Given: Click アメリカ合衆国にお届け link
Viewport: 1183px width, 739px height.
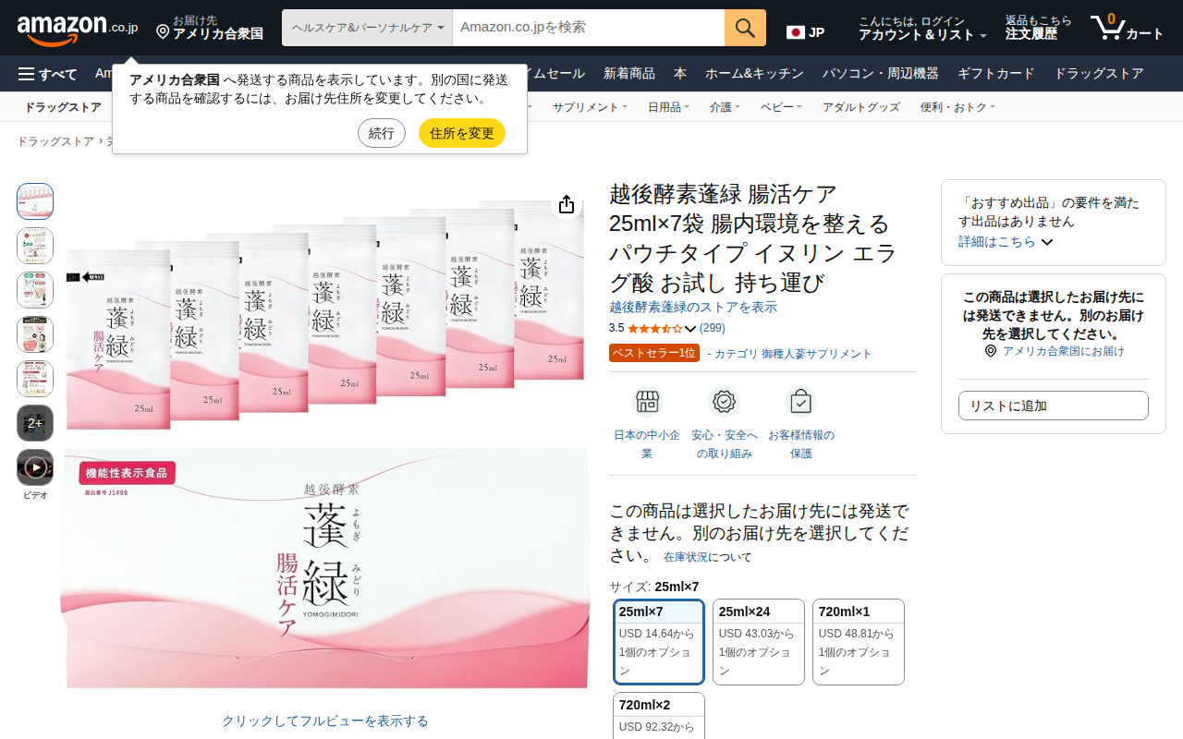Looking at the screenshot, I should click(1064, 351).
